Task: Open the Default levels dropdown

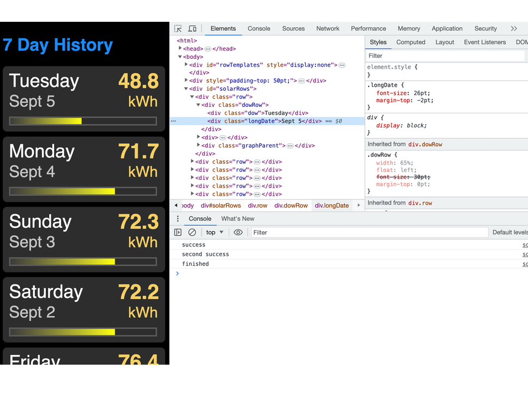Action: 510,232
